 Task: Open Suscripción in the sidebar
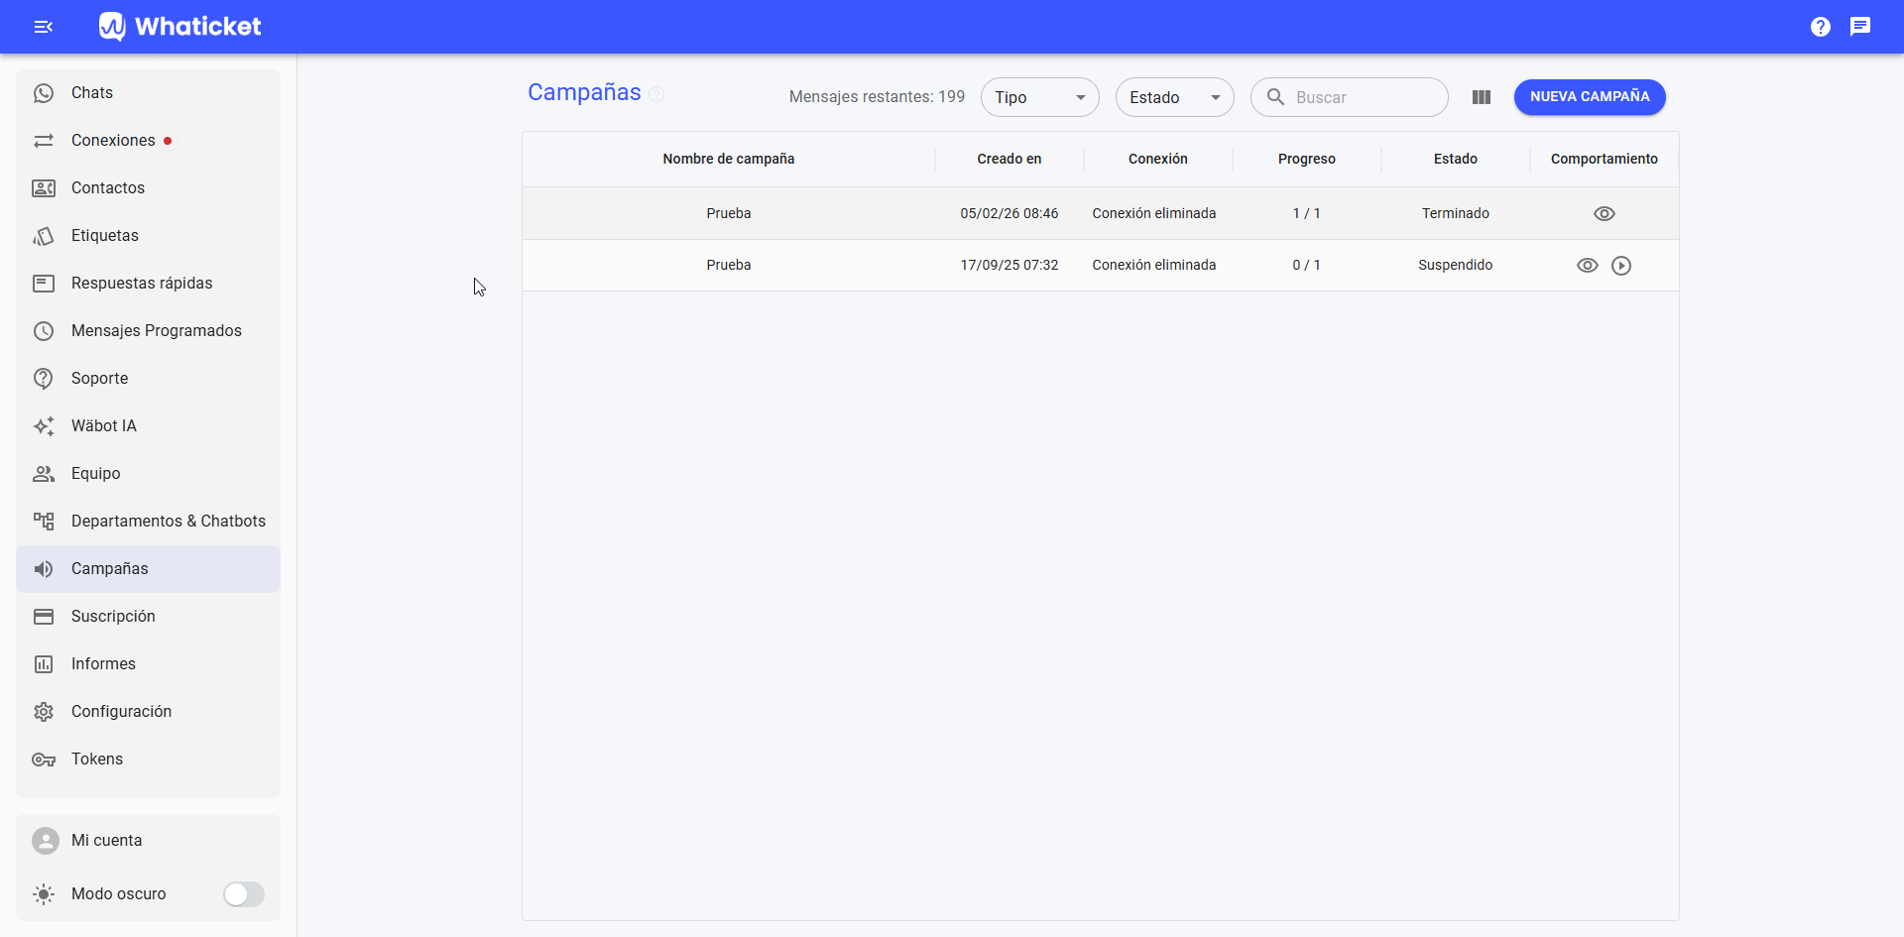pos(149,617)
